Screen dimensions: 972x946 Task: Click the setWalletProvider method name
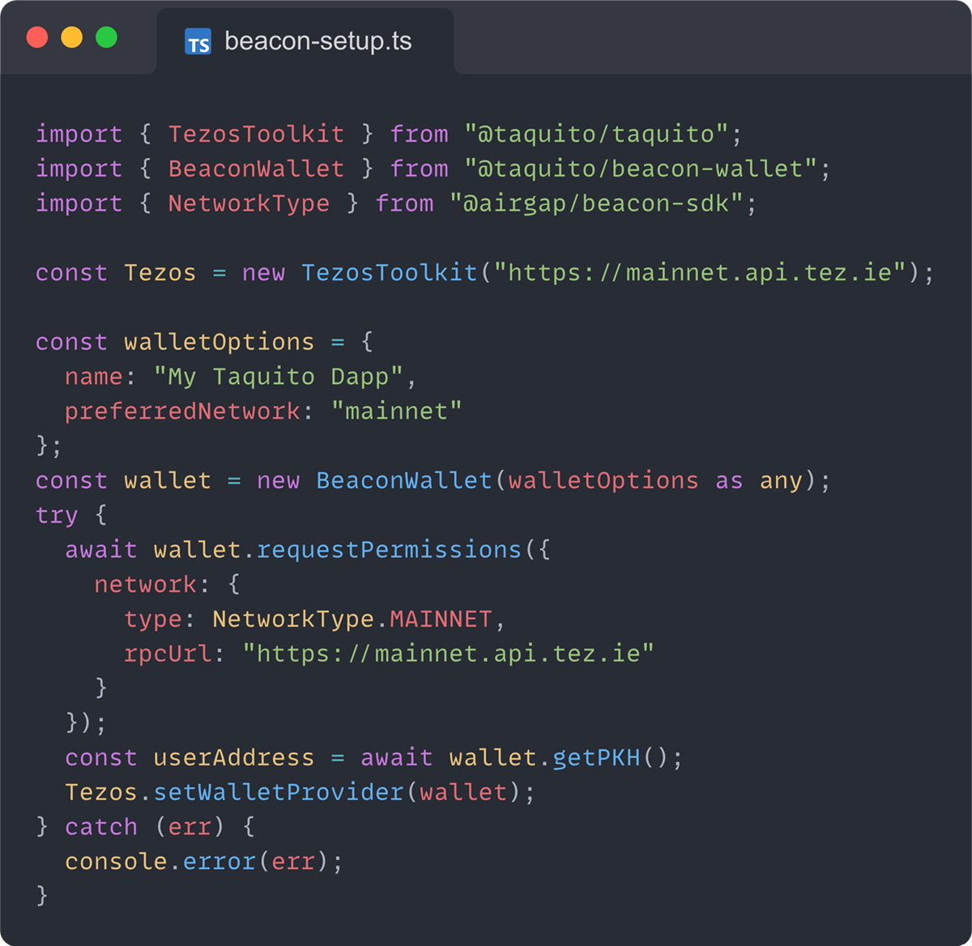coord(279,792)
